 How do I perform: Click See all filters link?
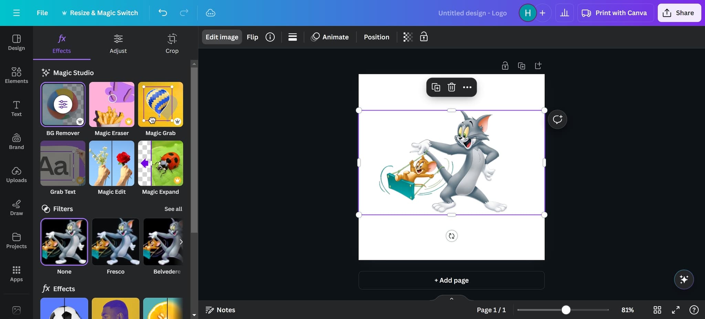(173, 209)
